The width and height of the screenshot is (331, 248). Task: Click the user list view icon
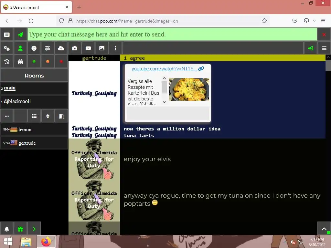click(34, 116)
